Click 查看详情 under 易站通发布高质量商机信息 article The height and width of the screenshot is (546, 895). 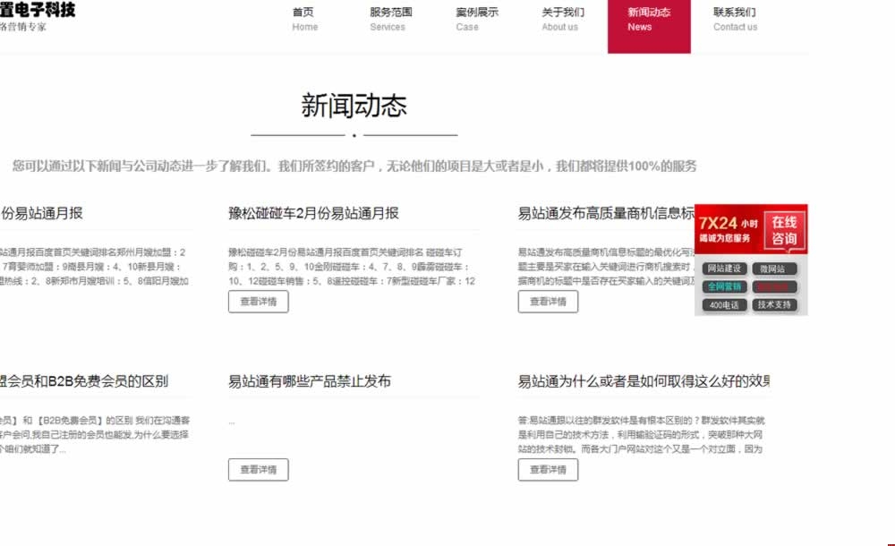(548, 302)
